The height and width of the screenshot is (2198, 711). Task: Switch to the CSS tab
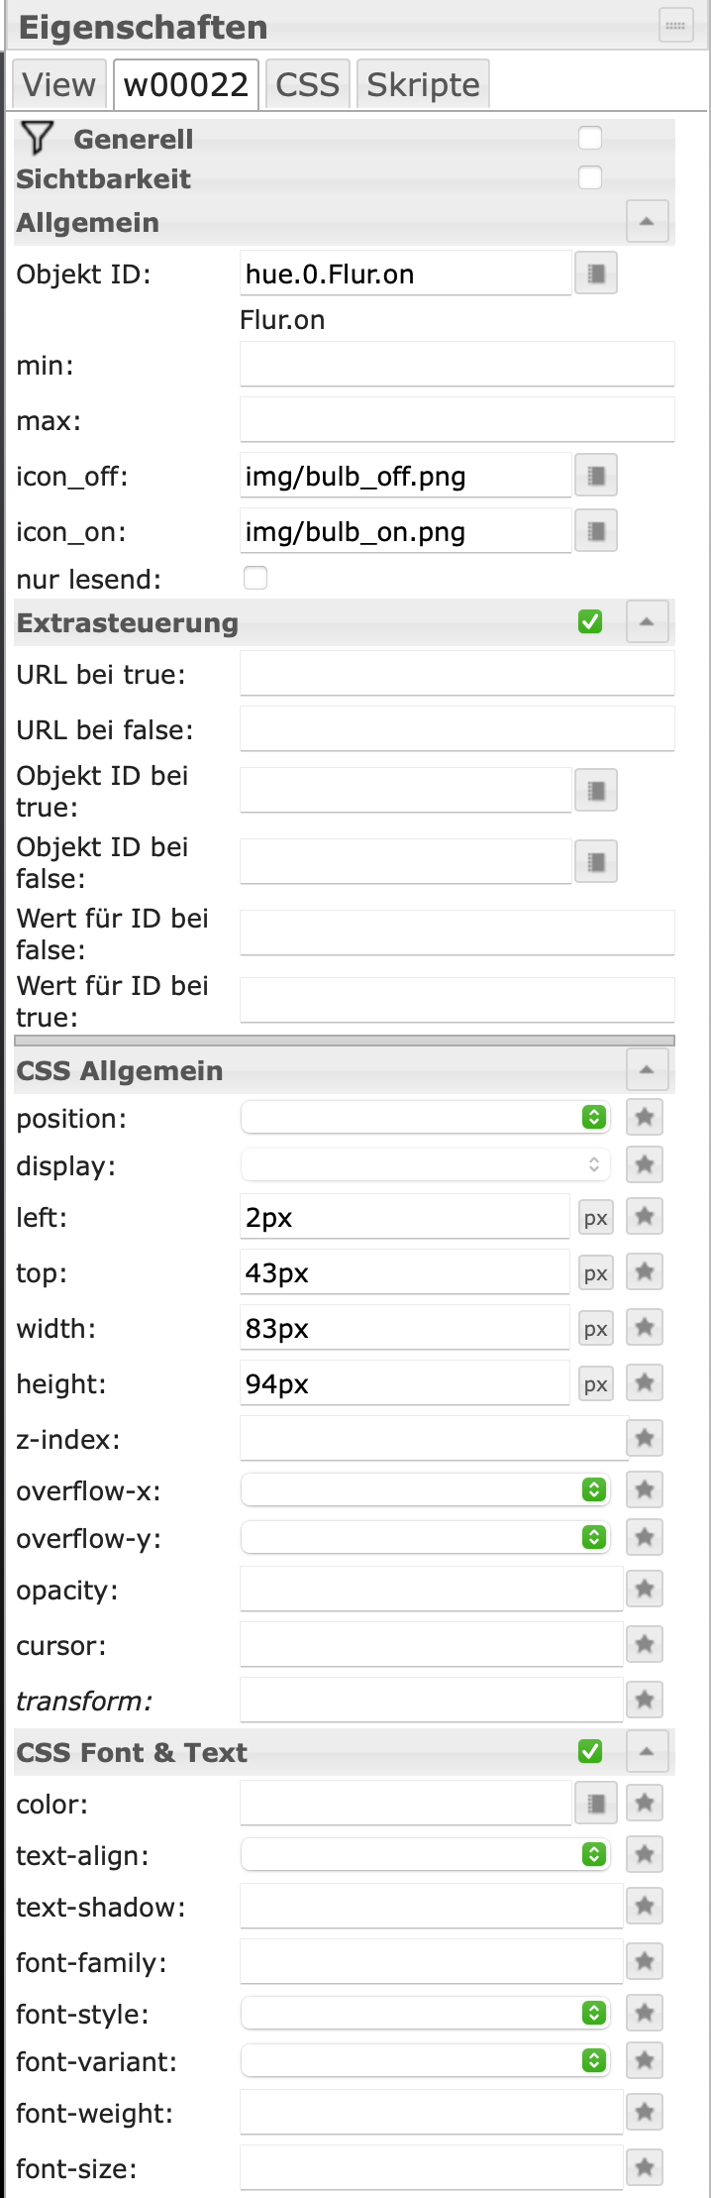click(307, 85)
